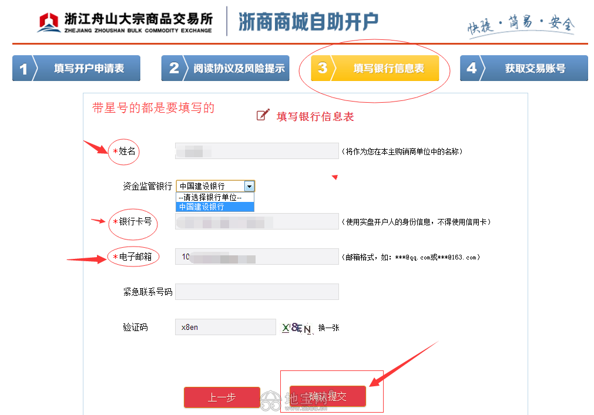Click the 资金监管银行 label
594x415 pixels.
pyautogui.click(x=147, y=186)
